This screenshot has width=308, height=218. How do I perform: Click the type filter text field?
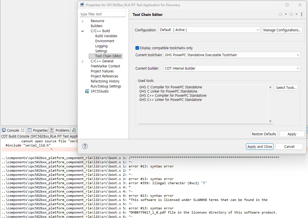tap(102, 14)
